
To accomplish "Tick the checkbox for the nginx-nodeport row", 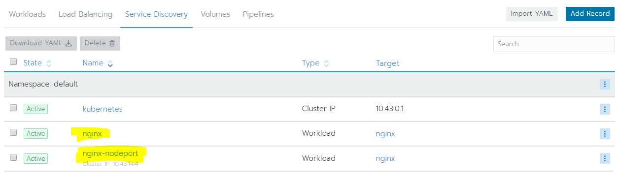I will point(13,157).
